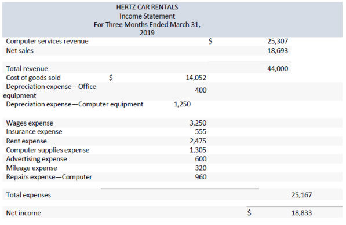346x225 pixels.
Task: Click the total revenue amount 44,000
Action: pos(278,68)
